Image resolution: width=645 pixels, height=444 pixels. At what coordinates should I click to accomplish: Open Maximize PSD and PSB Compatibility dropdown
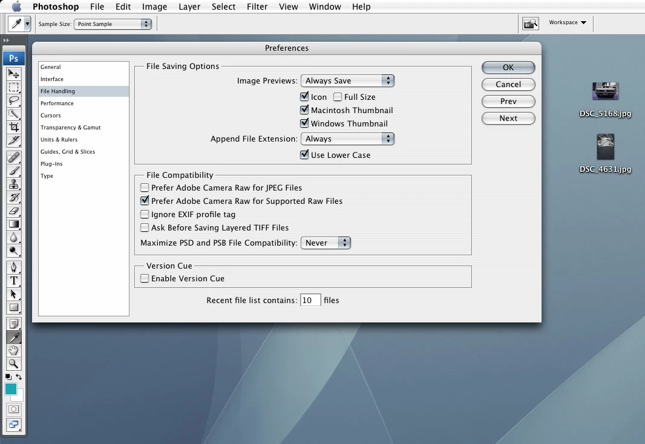(x=326, y=243)
